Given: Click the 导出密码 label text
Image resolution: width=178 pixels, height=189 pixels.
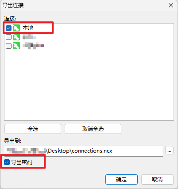Looking at the screenshot, I should point(22,162).
